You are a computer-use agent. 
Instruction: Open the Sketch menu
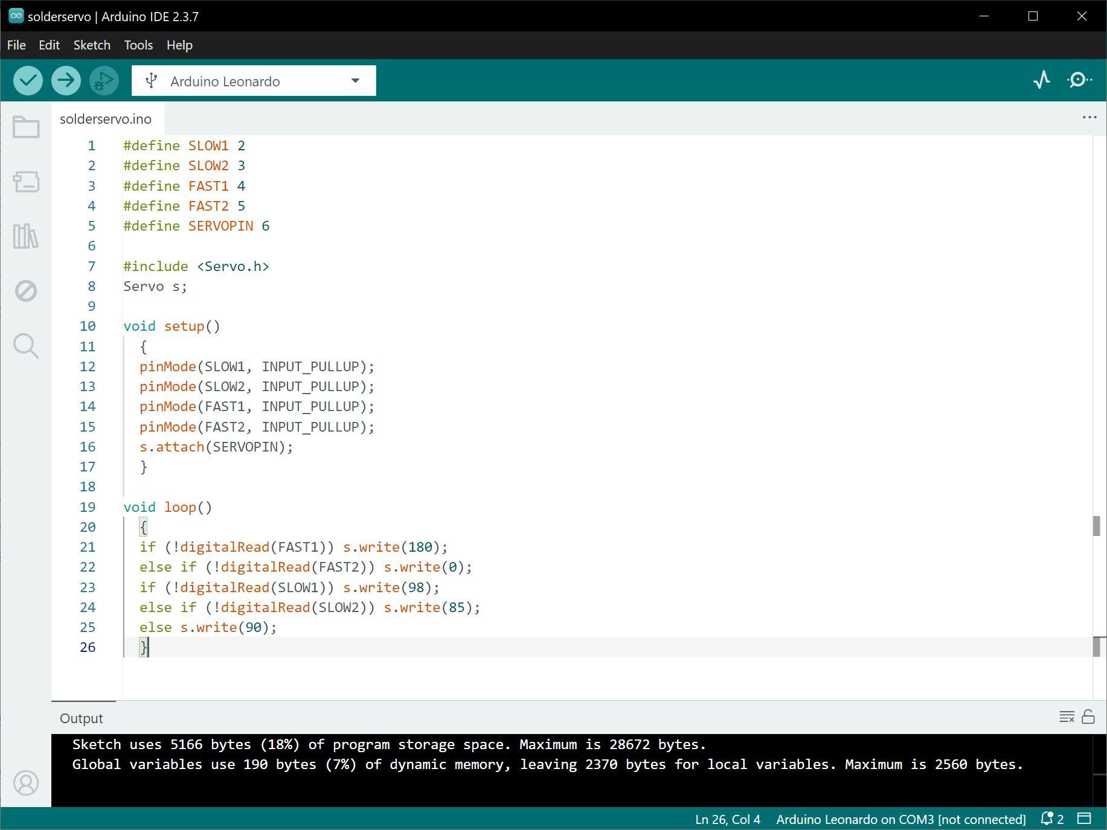(92, 45)
